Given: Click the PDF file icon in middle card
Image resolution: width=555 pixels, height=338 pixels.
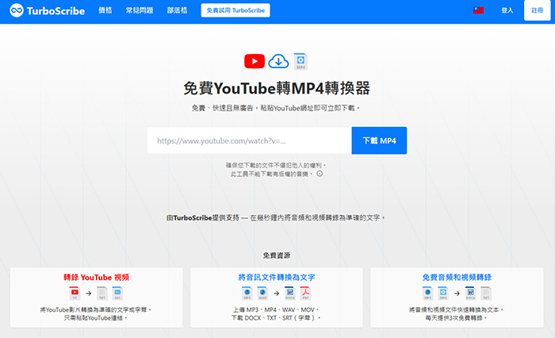Looking at the screenshot, I should pyautogui.click(x=305, y=293).
